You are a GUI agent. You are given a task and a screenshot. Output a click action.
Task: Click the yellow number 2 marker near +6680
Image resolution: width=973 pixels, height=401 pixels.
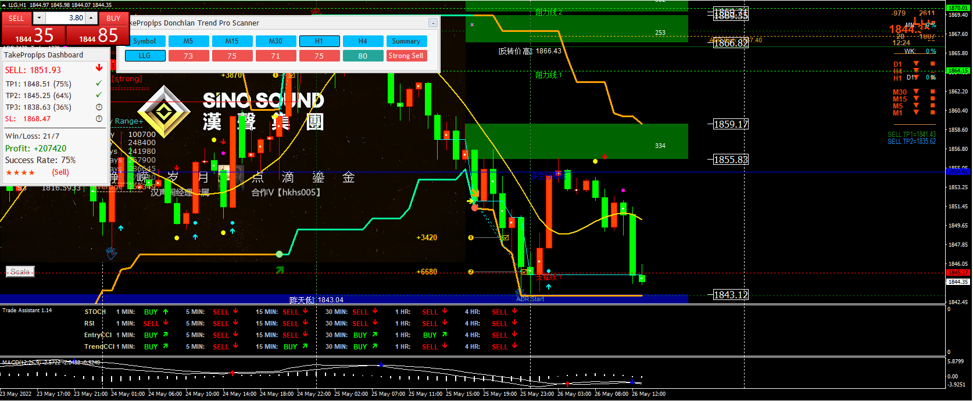coord(471,272)
